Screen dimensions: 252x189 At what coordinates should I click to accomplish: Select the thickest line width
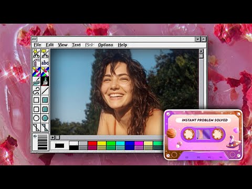[x=43, y=148]
